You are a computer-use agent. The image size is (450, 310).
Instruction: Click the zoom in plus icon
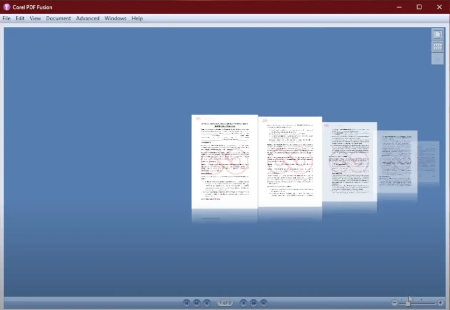pyautogui.click(x=440, y=303)
